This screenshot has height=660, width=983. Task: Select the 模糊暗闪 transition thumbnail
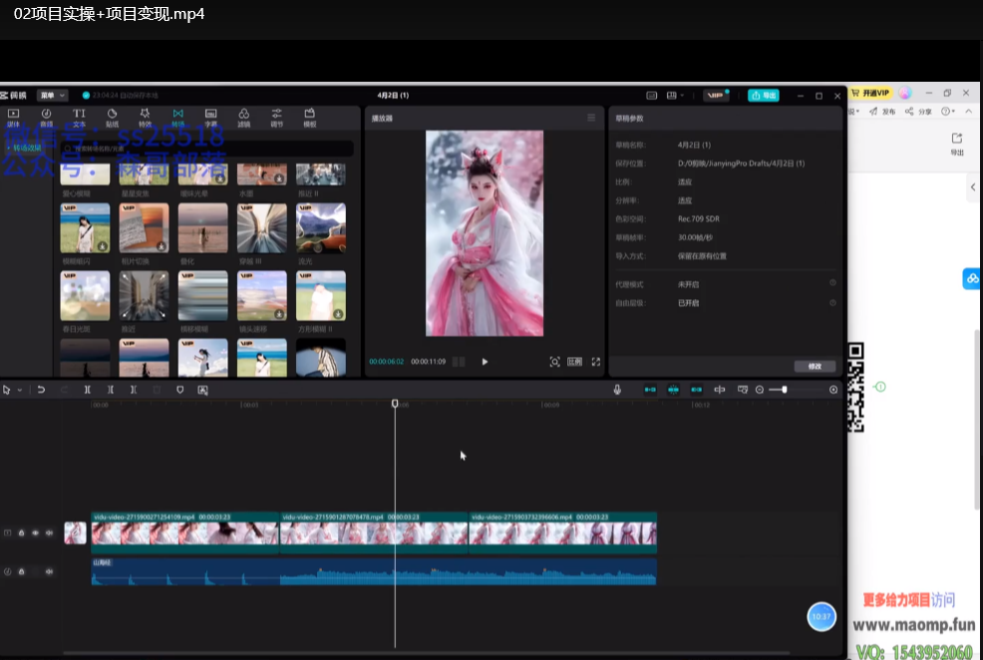tap(85, 227)
